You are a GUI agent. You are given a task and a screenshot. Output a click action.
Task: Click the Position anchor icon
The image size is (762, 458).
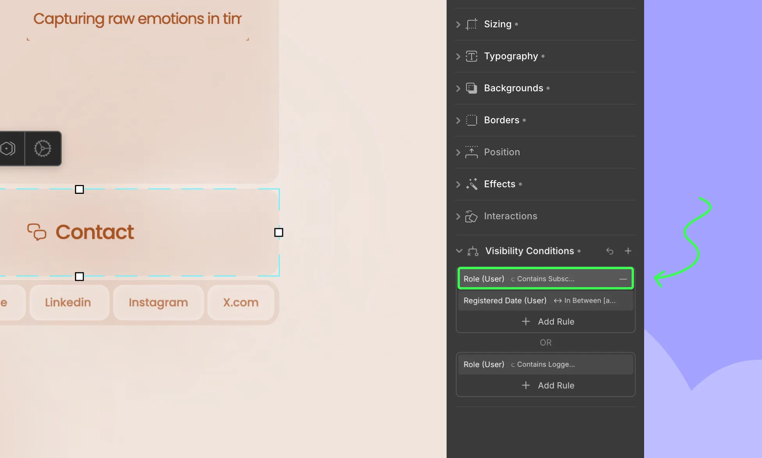click(472, 152)
